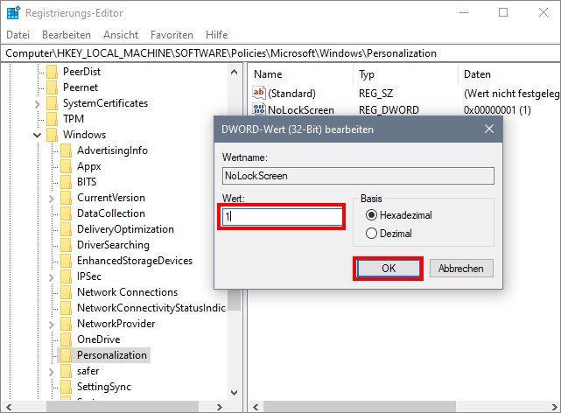Click values pane horizontal scroll left arrow
Viewport: 561px width, 413px height.
[x=256, y=407]
